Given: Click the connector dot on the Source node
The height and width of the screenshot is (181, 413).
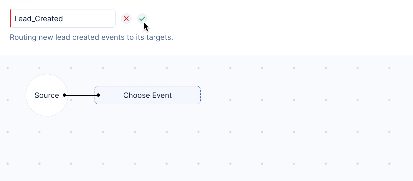Looking at the screenshot, I should (x=64, y=95).
